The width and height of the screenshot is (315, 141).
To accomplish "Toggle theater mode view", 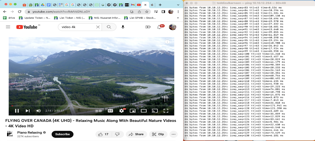I will coord(144,111).
